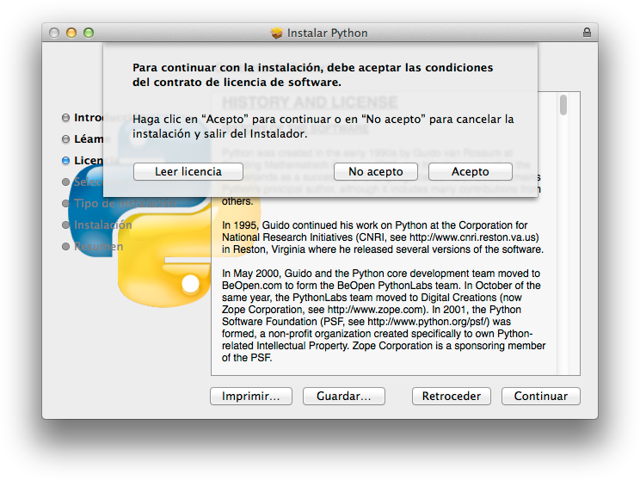Select the Instalación step in sidebar
The width and height of the screenshot is (640, 480).
(96, 225)
